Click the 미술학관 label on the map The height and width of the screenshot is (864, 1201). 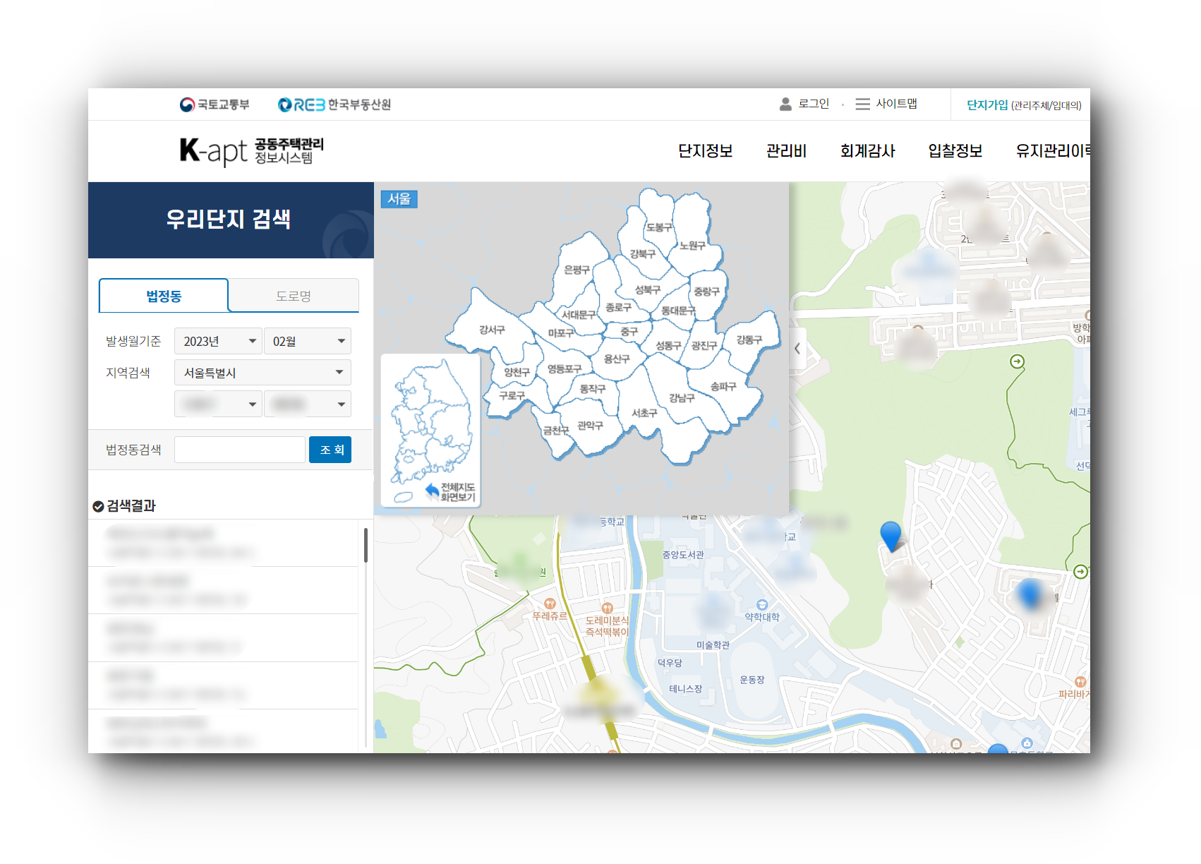(713, 645)
